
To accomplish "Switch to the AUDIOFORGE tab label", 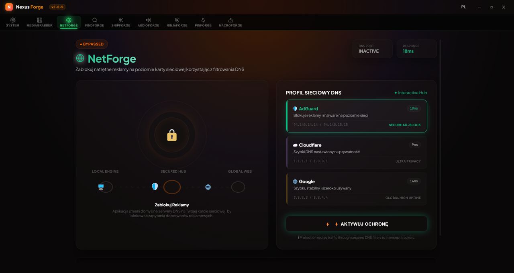I will (149, 25).
